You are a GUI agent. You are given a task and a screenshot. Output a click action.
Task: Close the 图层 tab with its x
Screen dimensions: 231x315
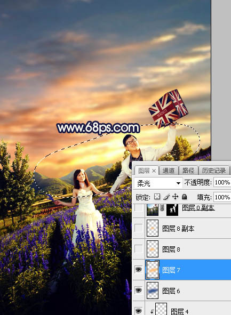pyautogui.click(x=154, y=171)
